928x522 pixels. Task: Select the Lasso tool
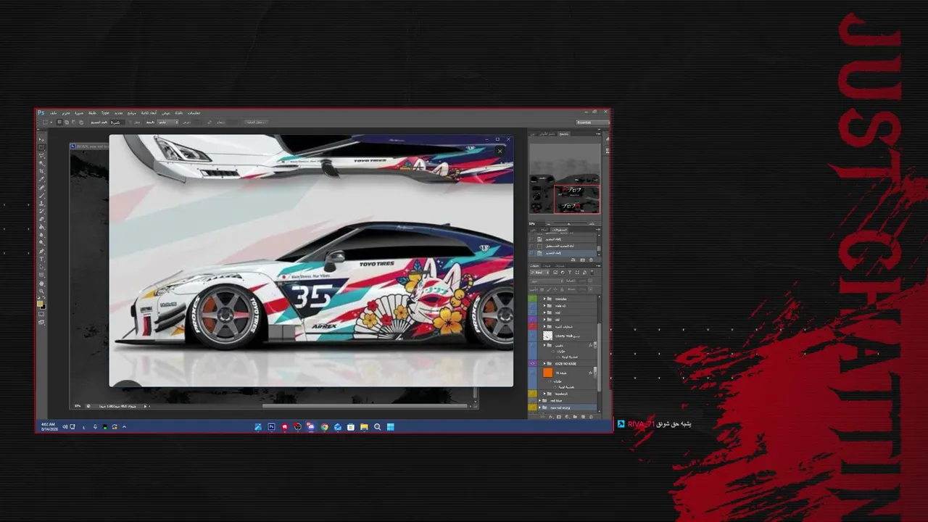click(41, 155)
